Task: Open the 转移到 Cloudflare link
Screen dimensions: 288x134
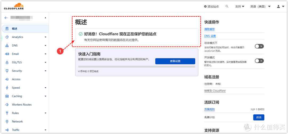Action: click(215, 91)
